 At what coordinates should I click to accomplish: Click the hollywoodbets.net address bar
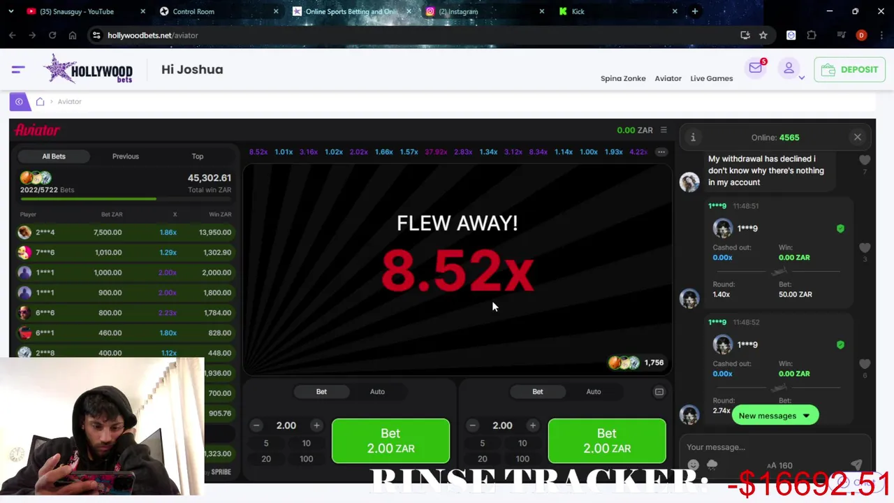(419, 35)
